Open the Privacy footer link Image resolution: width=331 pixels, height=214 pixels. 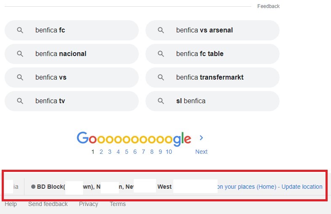[89, 204]
